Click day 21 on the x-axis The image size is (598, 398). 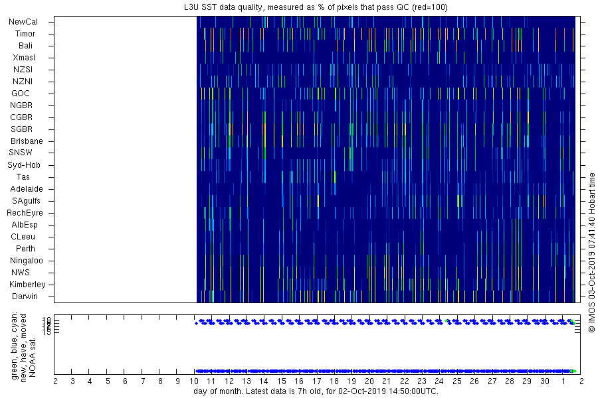pos(386,381)
